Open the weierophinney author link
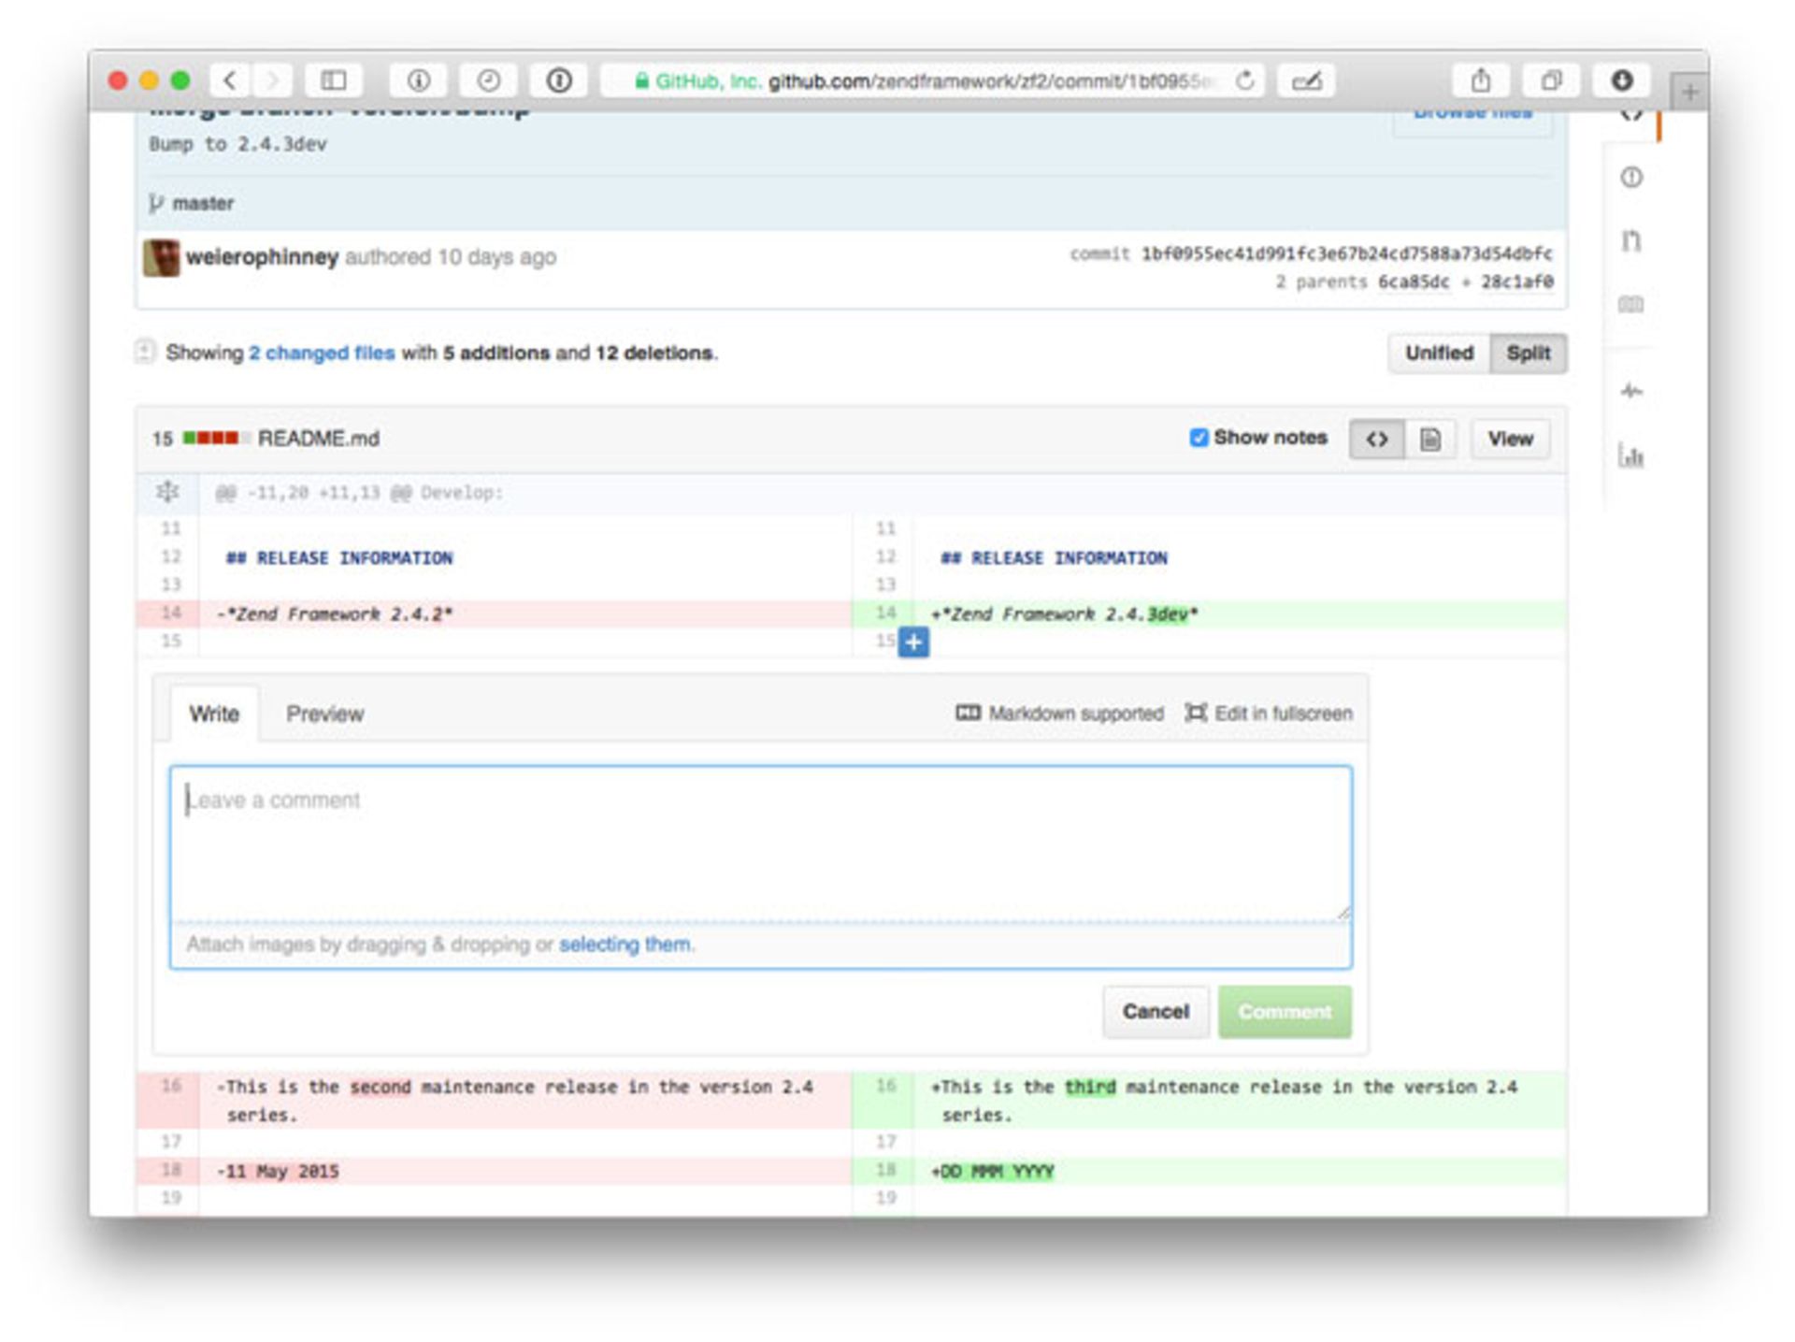Viewport: 1795px width, 1342px height. 262,256
